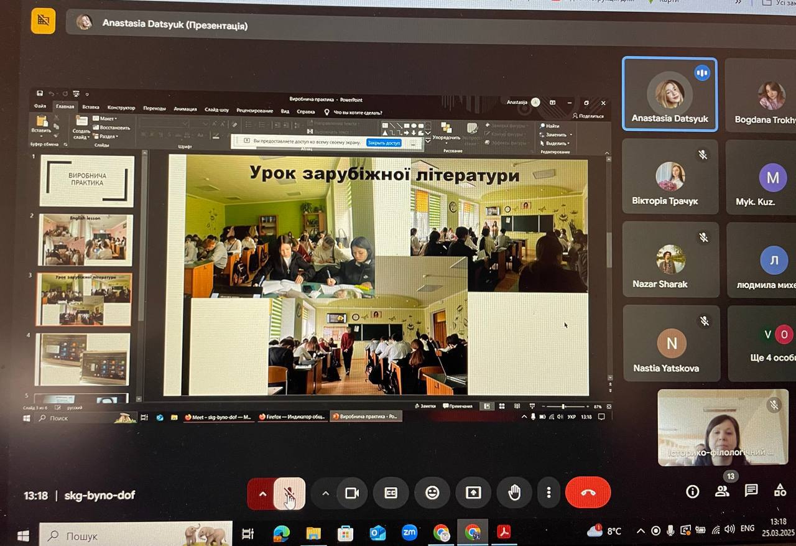This screenshot has width=796, height=546.
Task: Switch to Анимация ribbon tab
Action: pos(185,109)
